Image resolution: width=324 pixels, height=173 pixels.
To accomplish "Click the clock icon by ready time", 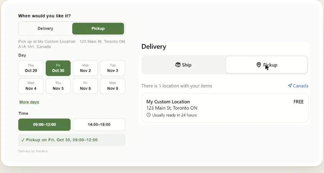I will [x=148, y=115].
